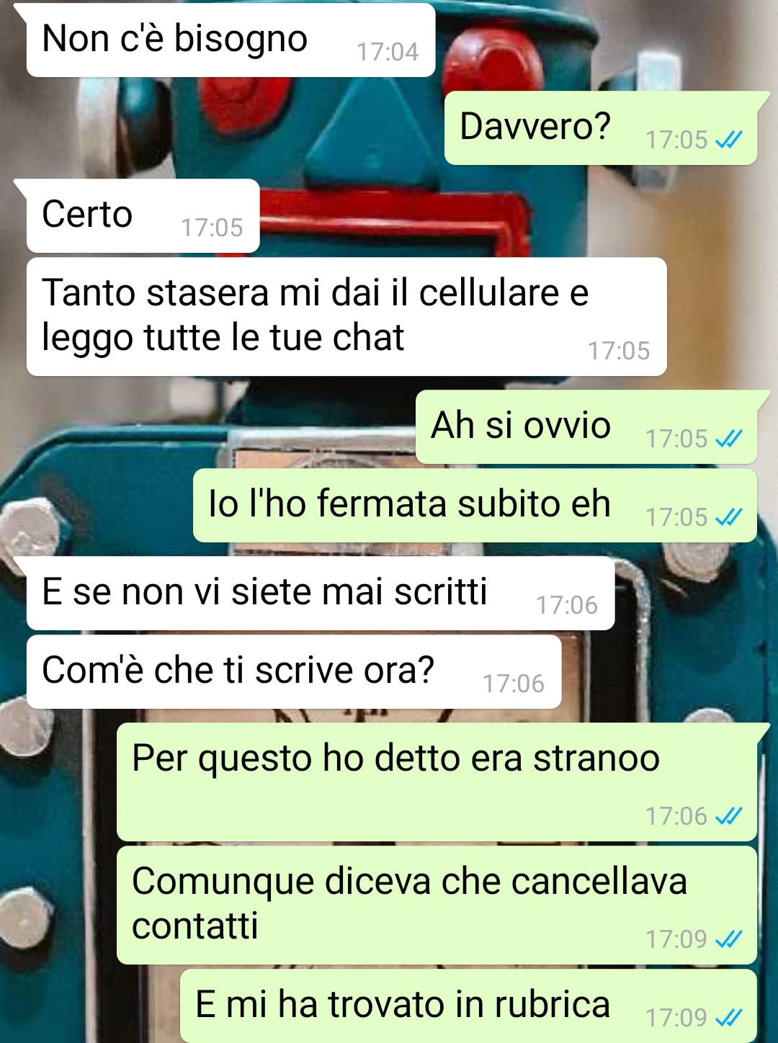Image resolution: width=778 pixels, height=1043 pixels.
Task: Select the 'Io l'ho fermata subito eh' message
Action: 475,505
